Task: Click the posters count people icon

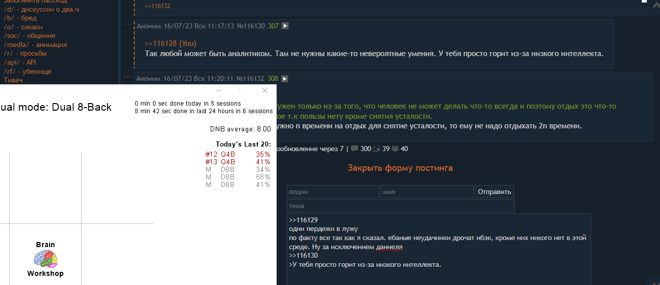Action: click(x=395, y=149)
